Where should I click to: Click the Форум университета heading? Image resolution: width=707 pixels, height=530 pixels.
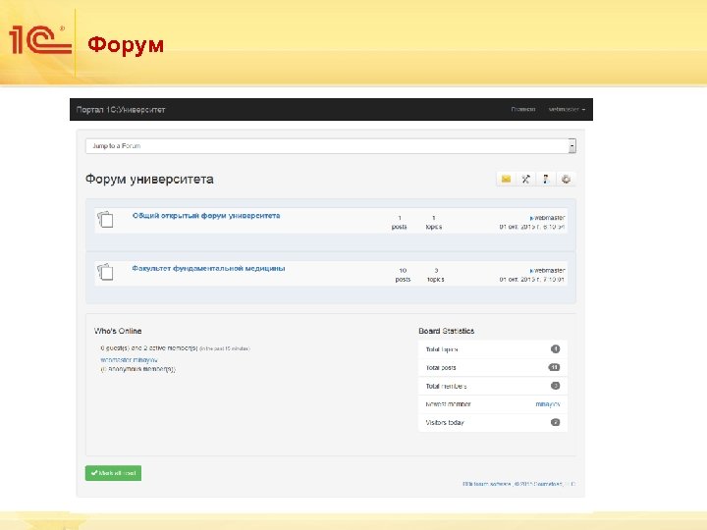pyautogui.click(x=149, y=179)
